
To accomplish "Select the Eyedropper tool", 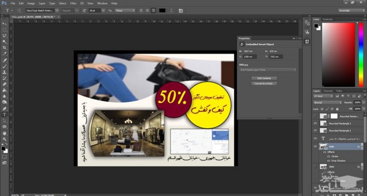I will click(5, 54).
